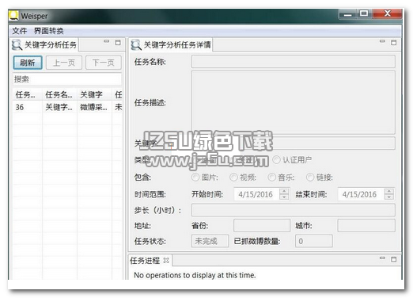Click inside the 任务描述 text area
The width and height of the screenshot is (413, 298).
click(x=294, y=102)
